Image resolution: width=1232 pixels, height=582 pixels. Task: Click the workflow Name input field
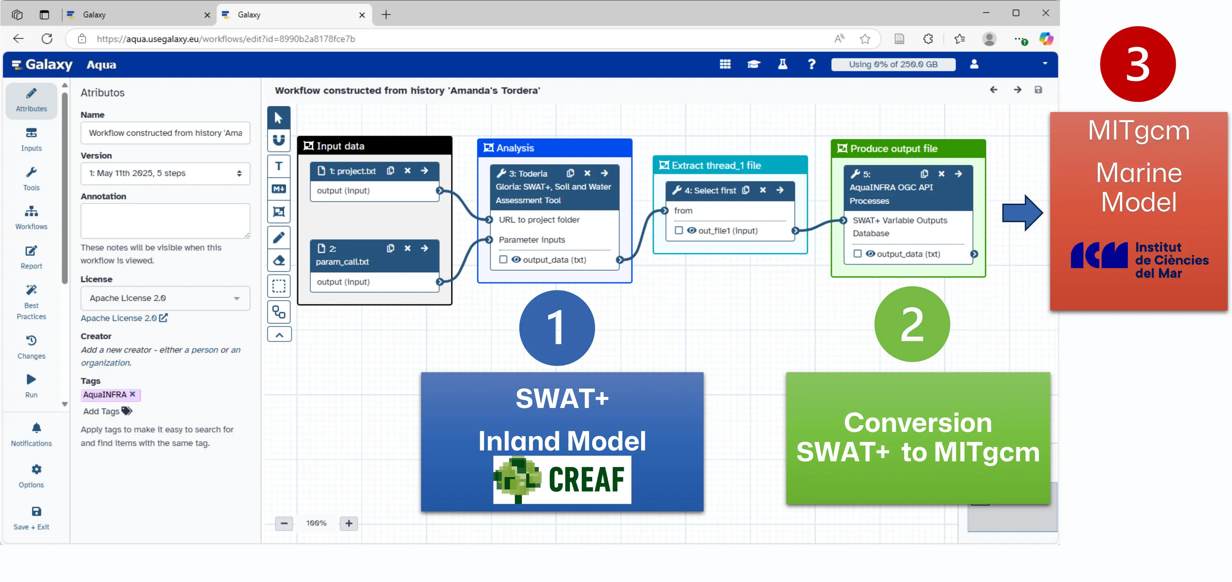click(x=165, y=133)
